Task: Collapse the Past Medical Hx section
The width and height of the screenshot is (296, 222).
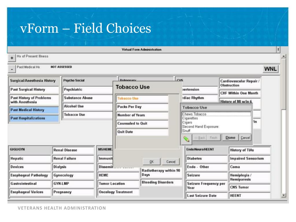Action: pos(12,69)
